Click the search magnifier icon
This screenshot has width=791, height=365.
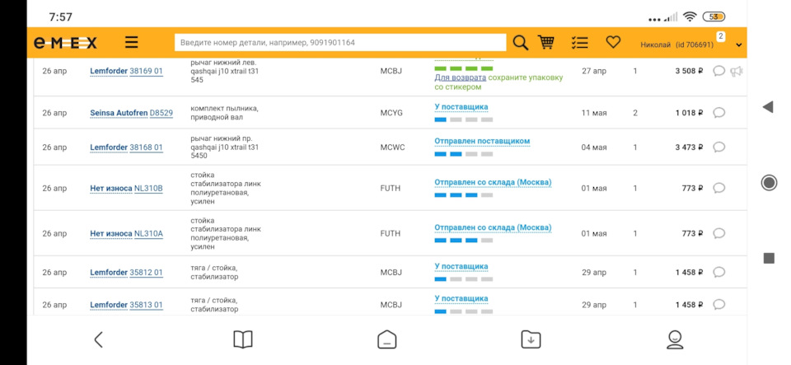(x=520, y=43)
